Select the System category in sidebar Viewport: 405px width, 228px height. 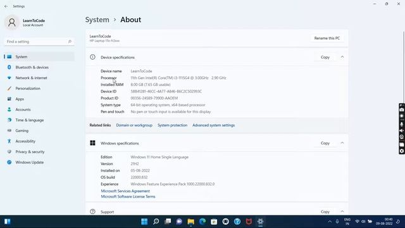click(39, 56)
